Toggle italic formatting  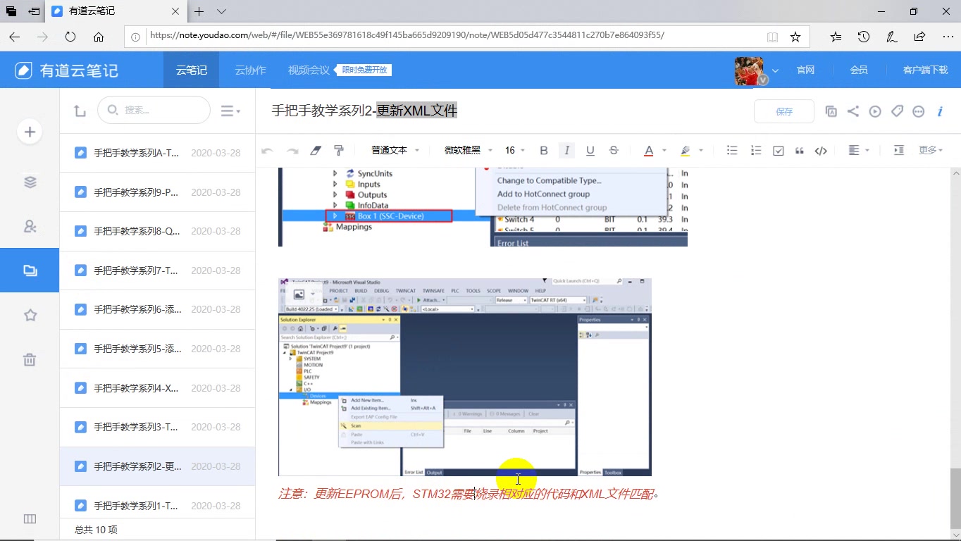pos(566,150)
